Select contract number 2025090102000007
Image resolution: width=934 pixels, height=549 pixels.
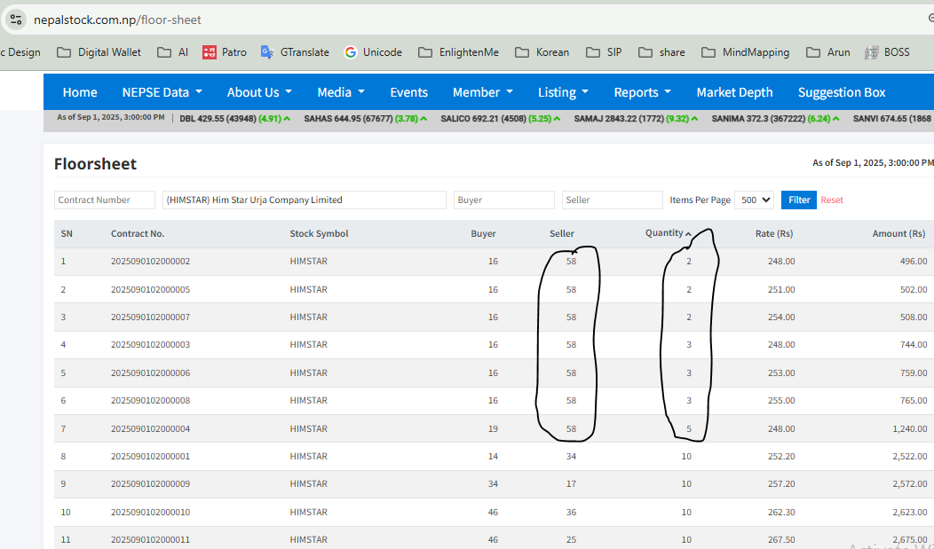coord(150,317)
